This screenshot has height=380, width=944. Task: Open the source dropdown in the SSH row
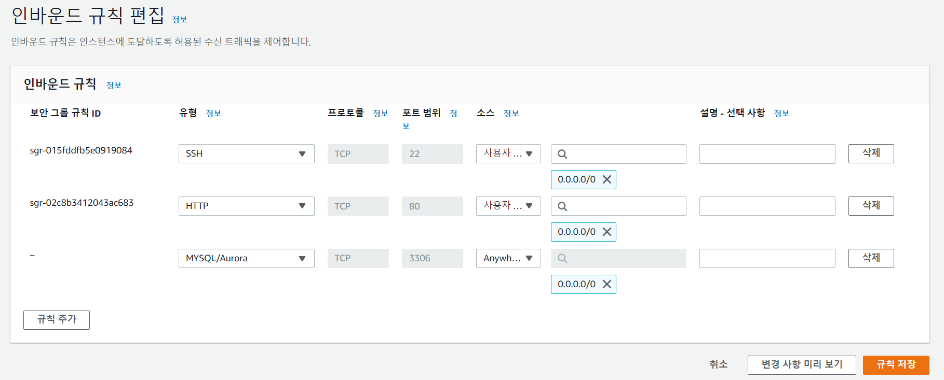pos(508,154)
